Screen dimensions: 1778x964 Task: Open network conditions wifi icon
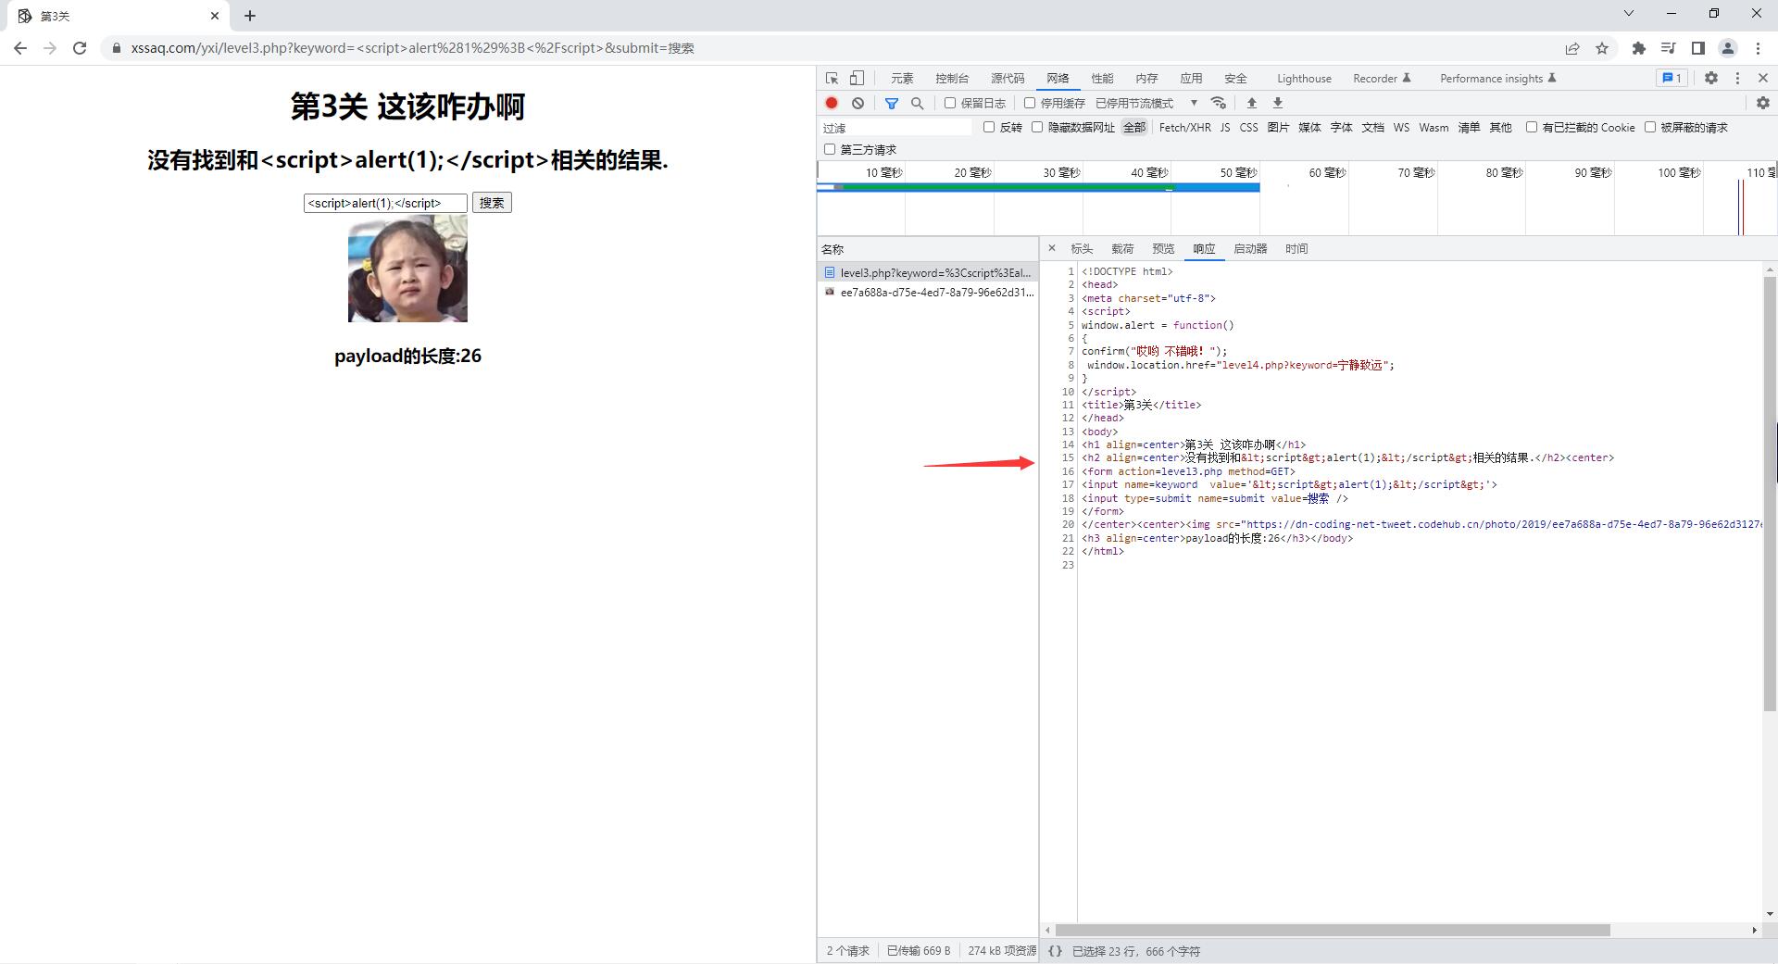1219,103
